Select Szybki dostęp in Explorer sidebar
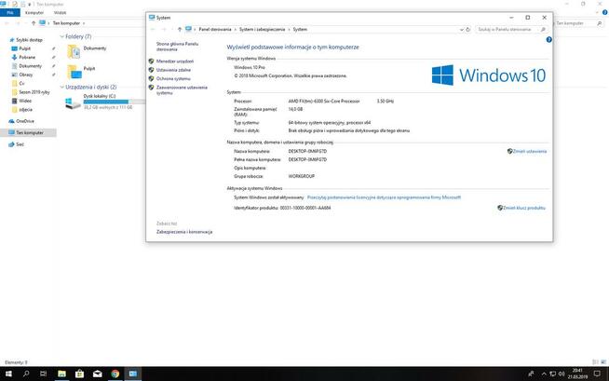Image resolution: width=609 pixels, height=381 pixels. point(29,40)
